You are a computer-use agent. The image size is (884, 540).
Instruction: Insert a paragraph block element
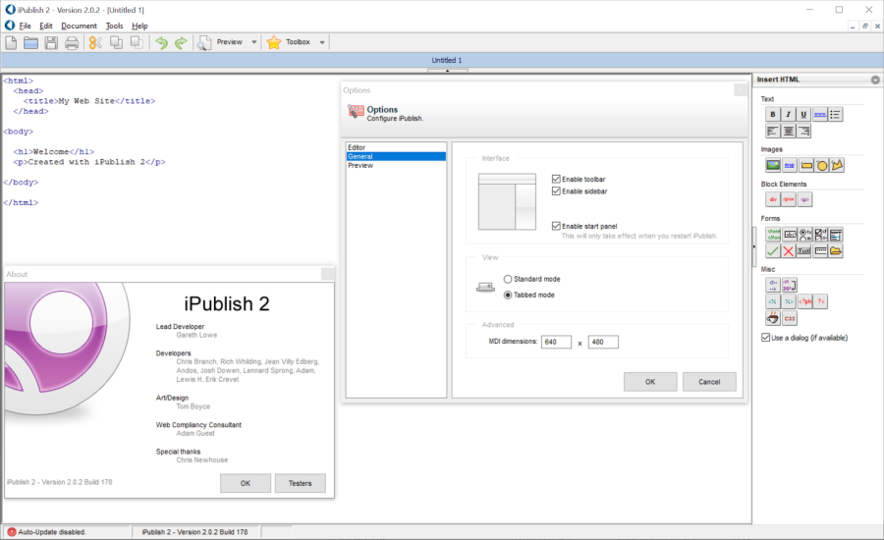click(804, 199)
